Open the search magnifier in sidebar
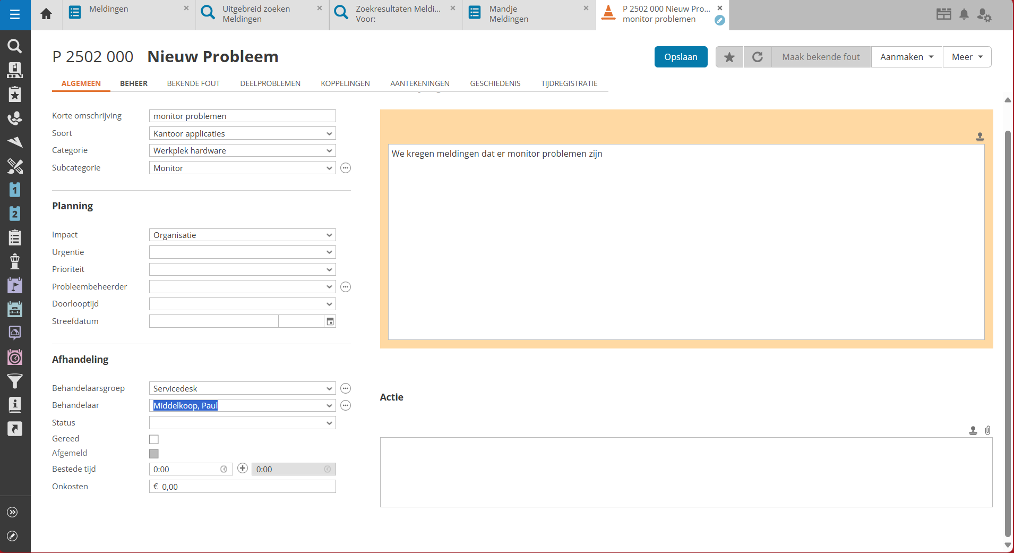Screen dimensions: 1014x553 [15, 46]
